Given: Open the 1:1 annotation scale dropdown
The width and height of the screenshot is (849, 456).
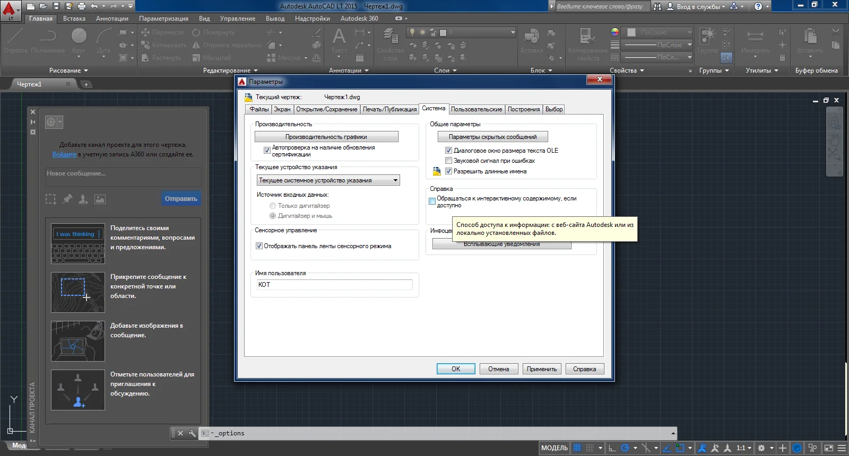Looking at the screenshot, I should [x=744, y=448].
